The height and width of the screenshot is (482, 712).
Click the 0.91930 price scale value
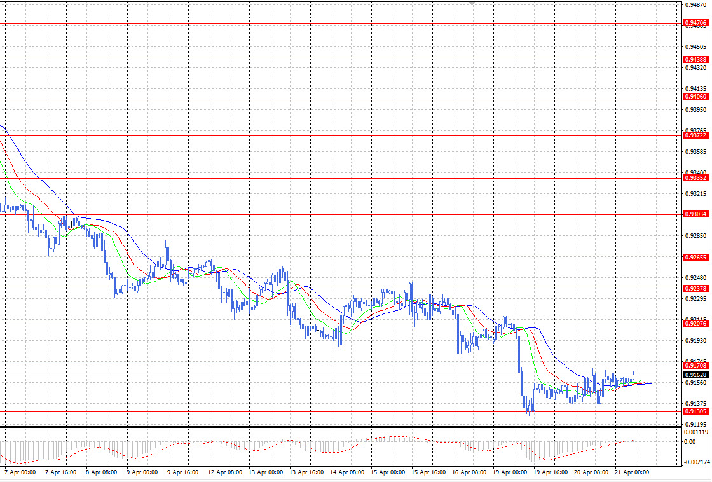pyautogui.click(x=695, y=340)
